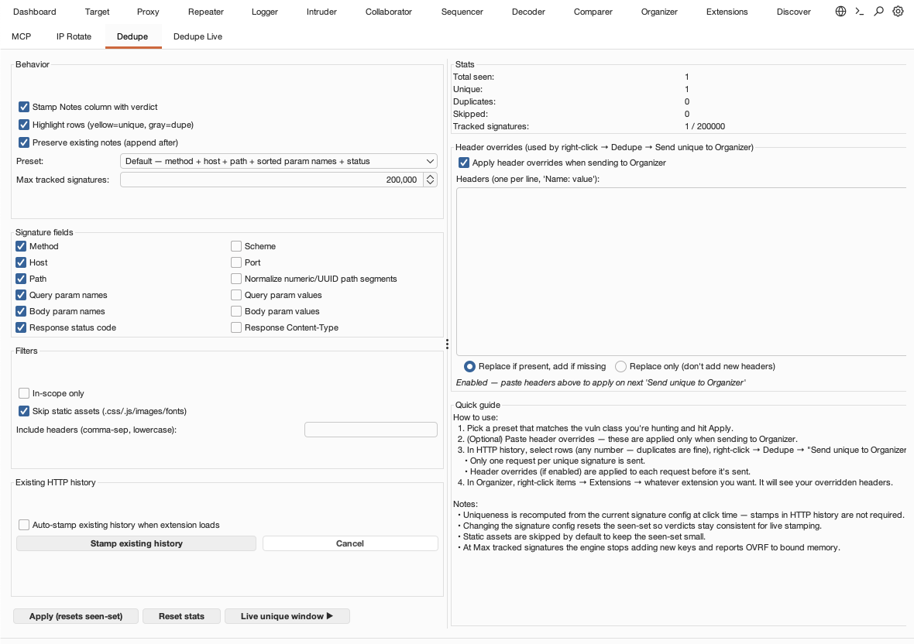
Task: Open the Dashboard tab
Action: (x=34, y=12)
